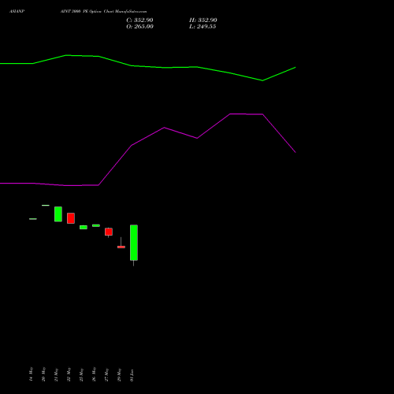The height and width of the screenshot is (394, 394).
Task: Select the red candle for 22 May
Action: click(x=71, y=218)
